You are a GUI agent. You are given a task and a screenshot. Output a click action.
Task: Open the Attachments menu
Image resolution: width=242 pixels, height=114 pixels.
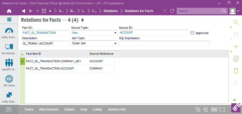[49, 109]
